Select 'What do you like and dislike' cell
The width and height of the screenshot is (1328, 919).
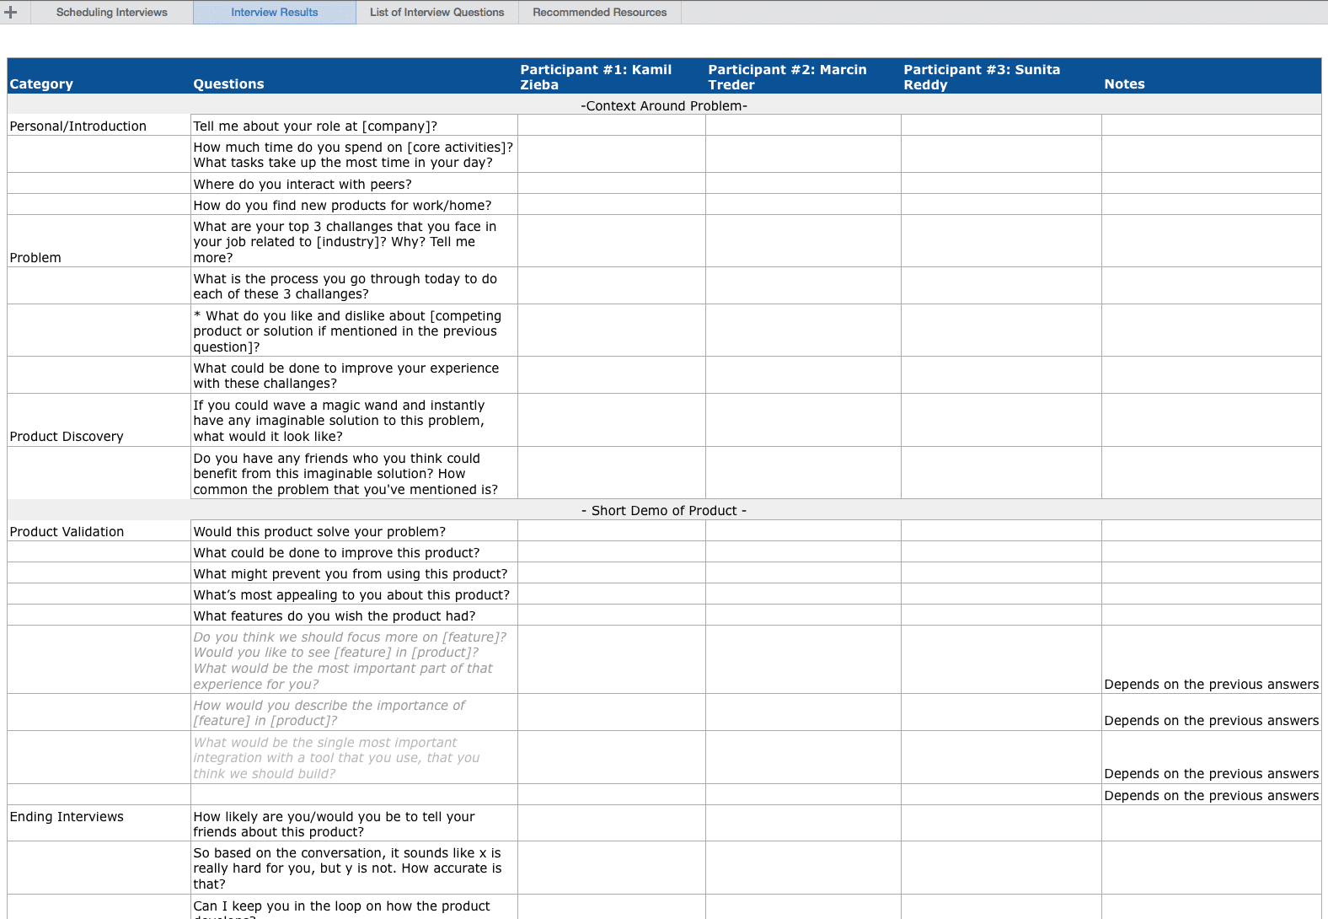pyautogui.click(x=355, y=331)
